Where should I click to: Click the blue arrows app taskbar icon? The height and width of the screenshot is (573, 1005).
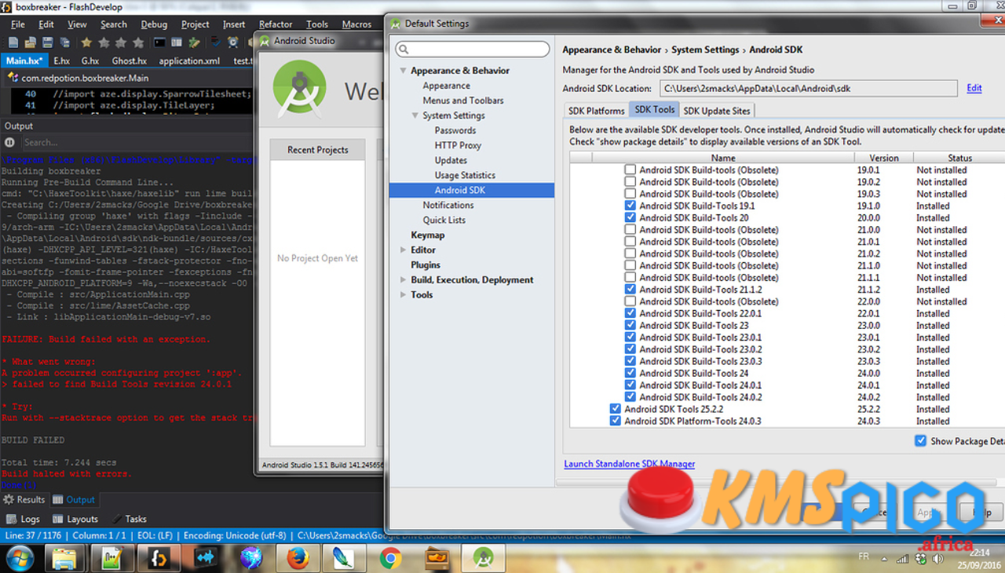205,558
